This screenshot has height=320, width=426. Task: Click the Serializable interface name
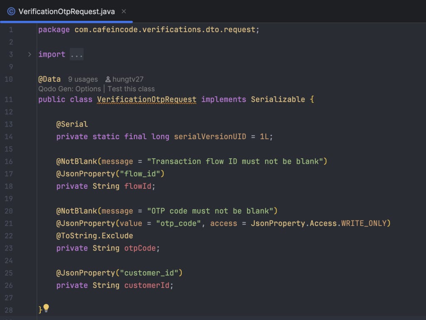pos(277,99)
